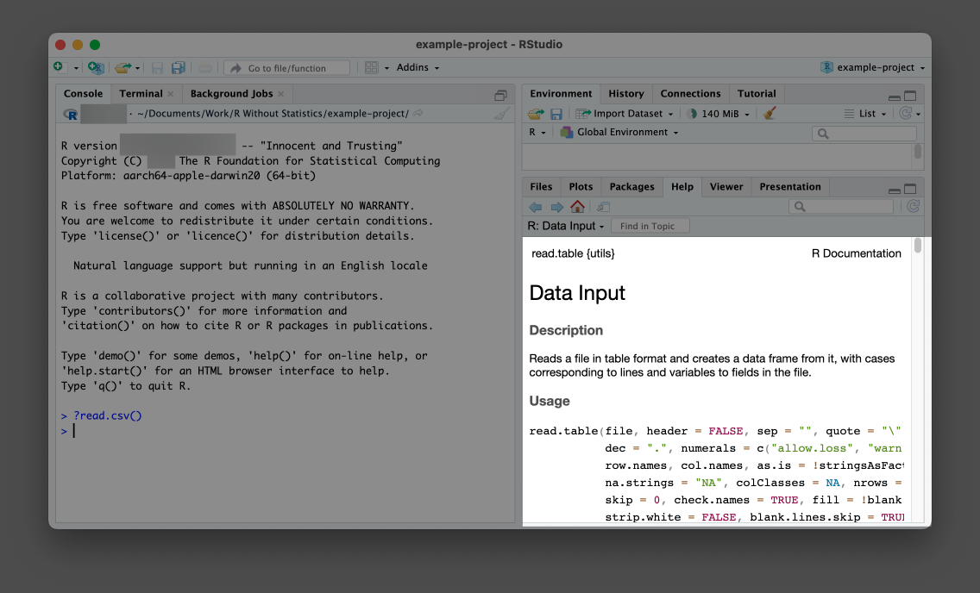Open the new R project icon

pyautogui.click(x=95, y=66)
